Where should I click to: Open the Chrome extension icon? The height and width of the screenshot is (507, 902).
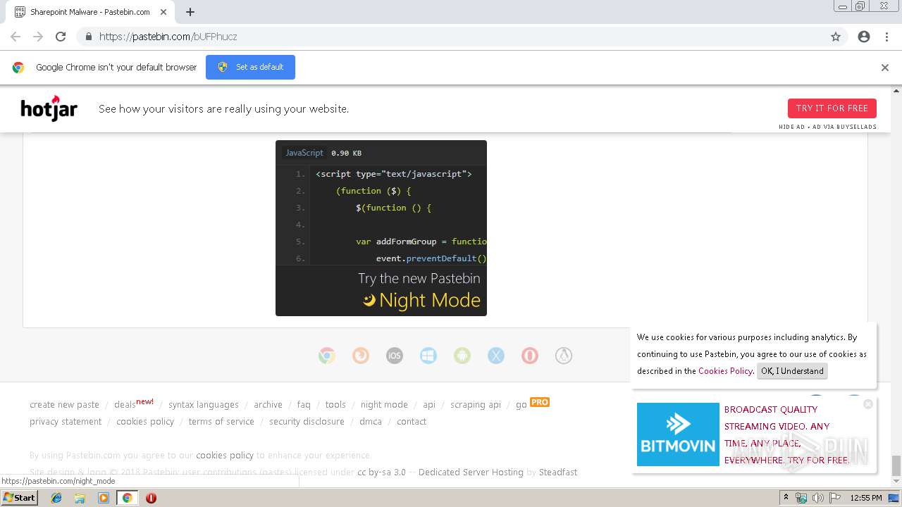(x=326, y=356)
